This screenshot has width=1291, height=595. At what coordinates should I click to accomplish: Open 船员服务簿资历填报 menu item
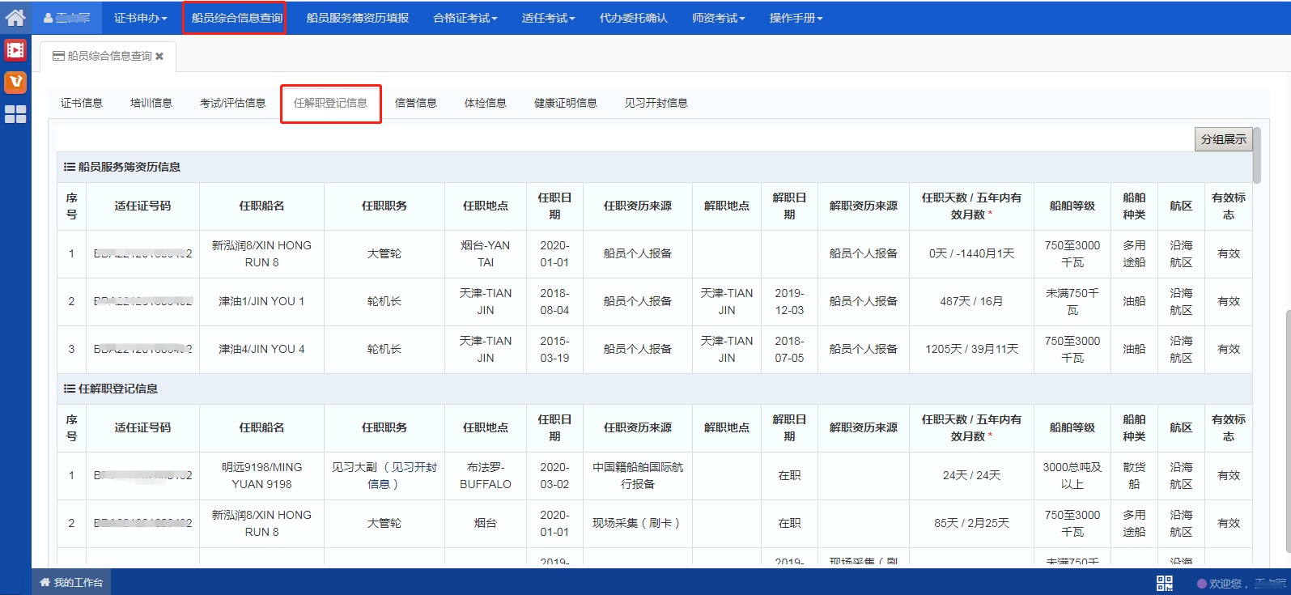tap(357, 18)
